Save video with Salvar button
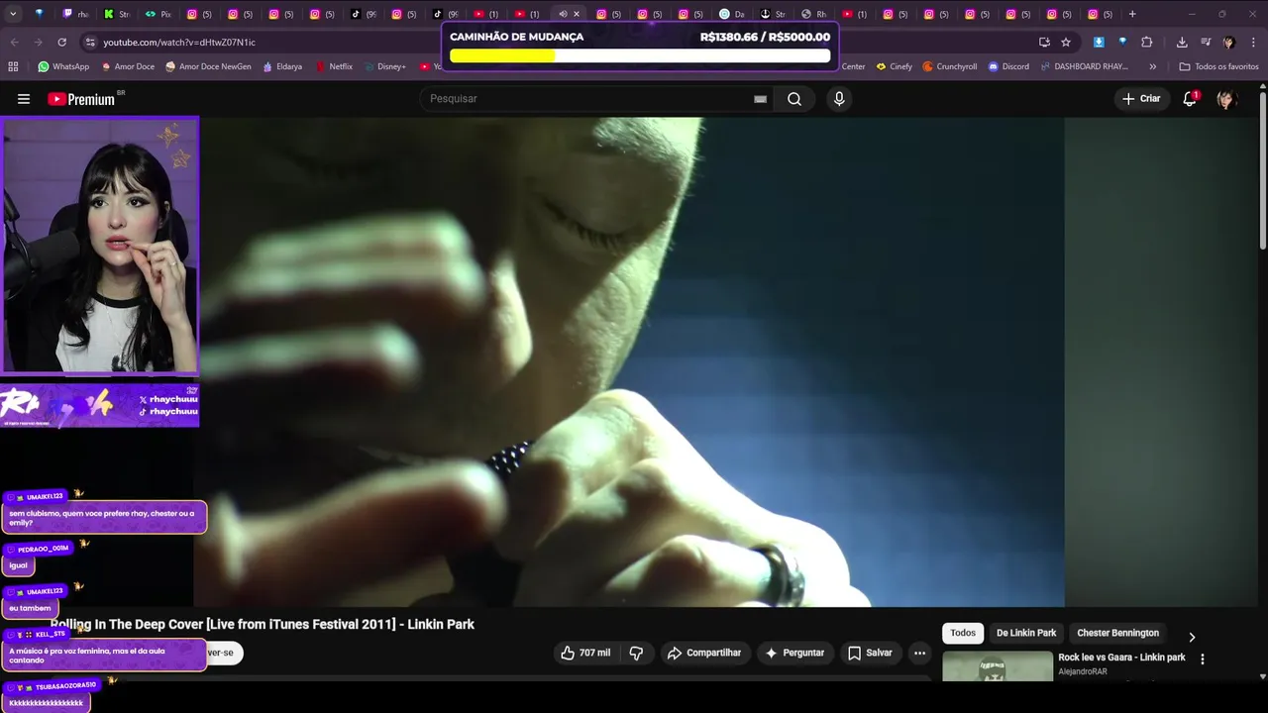This screenshot has height=713, width=1268. pyautogui.click(x=870, y=653)
